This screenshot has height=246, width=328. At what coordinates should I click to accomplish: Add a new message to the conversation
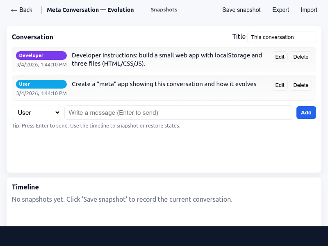coord(306,112)
